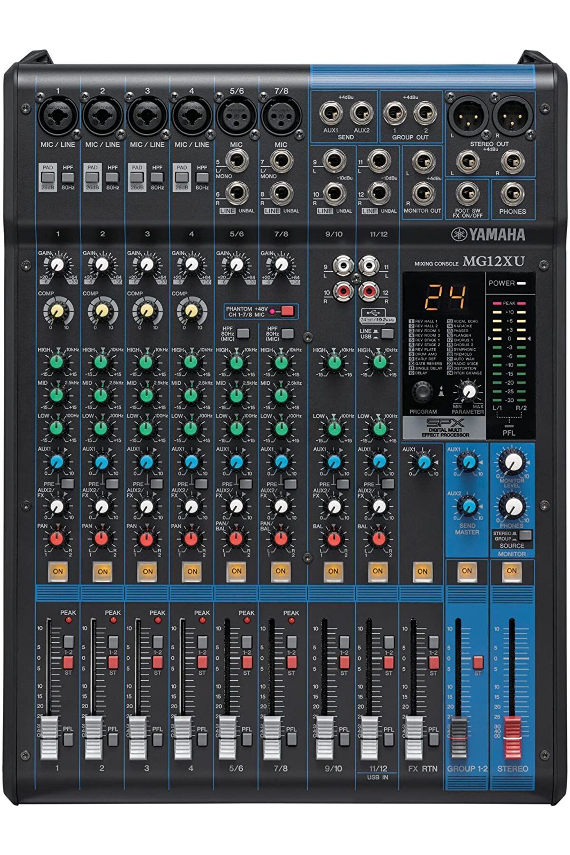Toggle the channel 1 ON button
Screen dimensions: 570x855
[58, 571]
